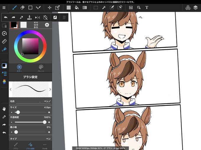Pick the eyedropper in shortcut bar

(21, 17)
